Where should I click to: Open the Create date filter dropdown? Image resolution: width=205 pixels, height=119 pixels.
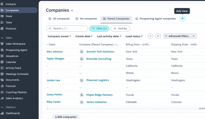[x=84, y=36]
